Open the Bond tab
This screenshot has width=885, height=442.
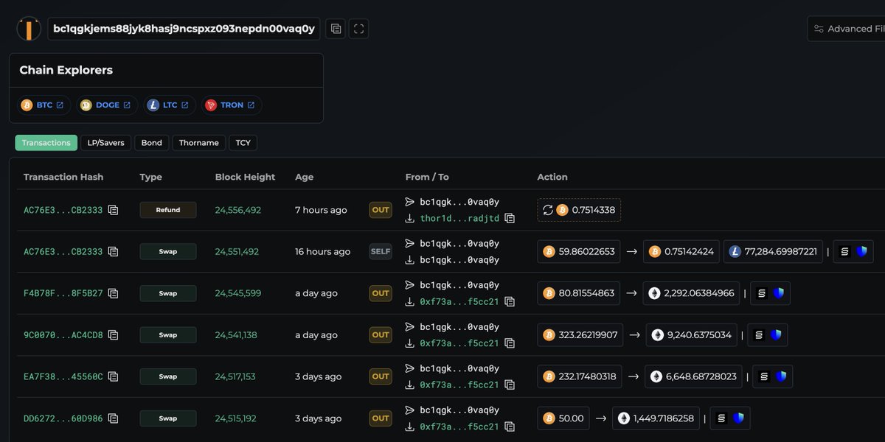[151, 143]
